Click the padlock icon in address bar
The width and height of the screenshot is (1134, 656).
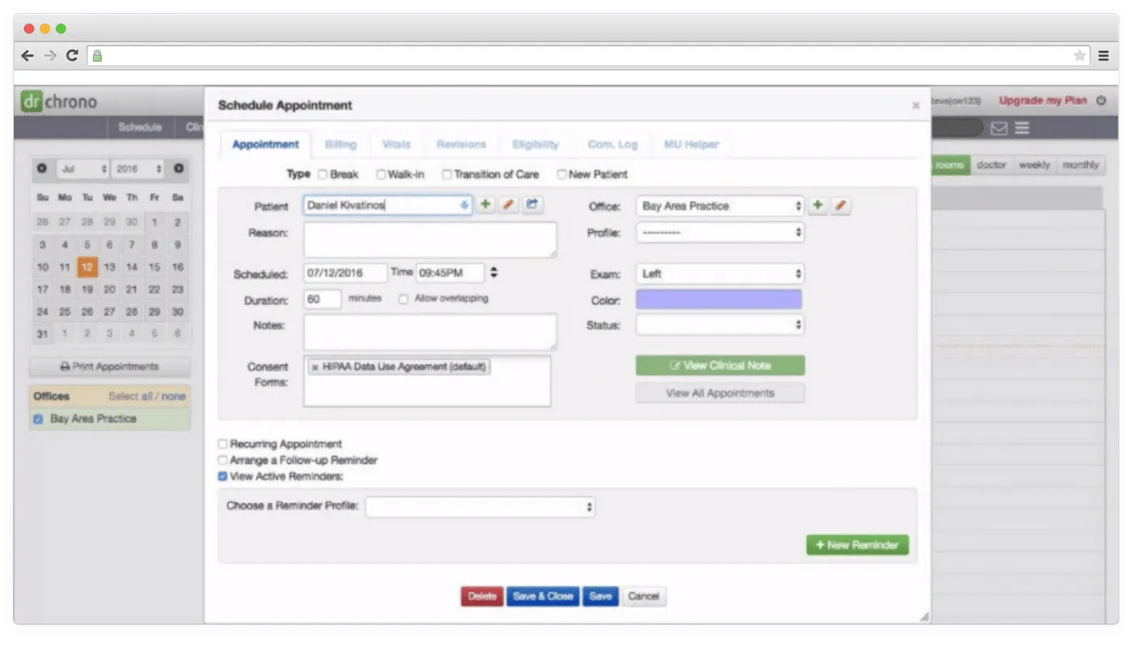pos(97,56)
